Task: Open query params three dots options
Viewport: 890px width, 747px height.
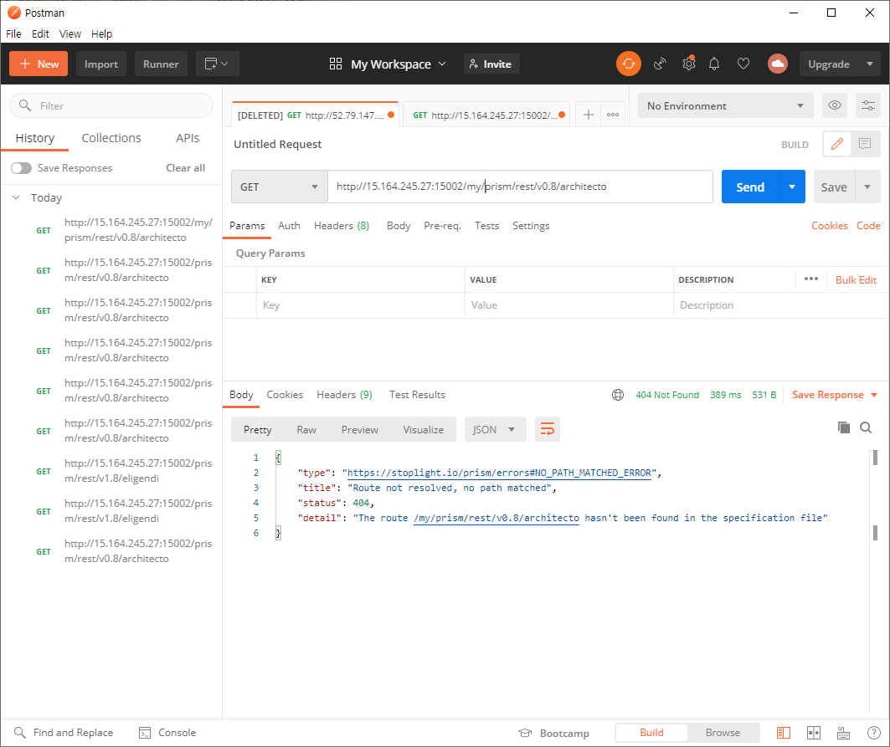Action: (811, 279)
